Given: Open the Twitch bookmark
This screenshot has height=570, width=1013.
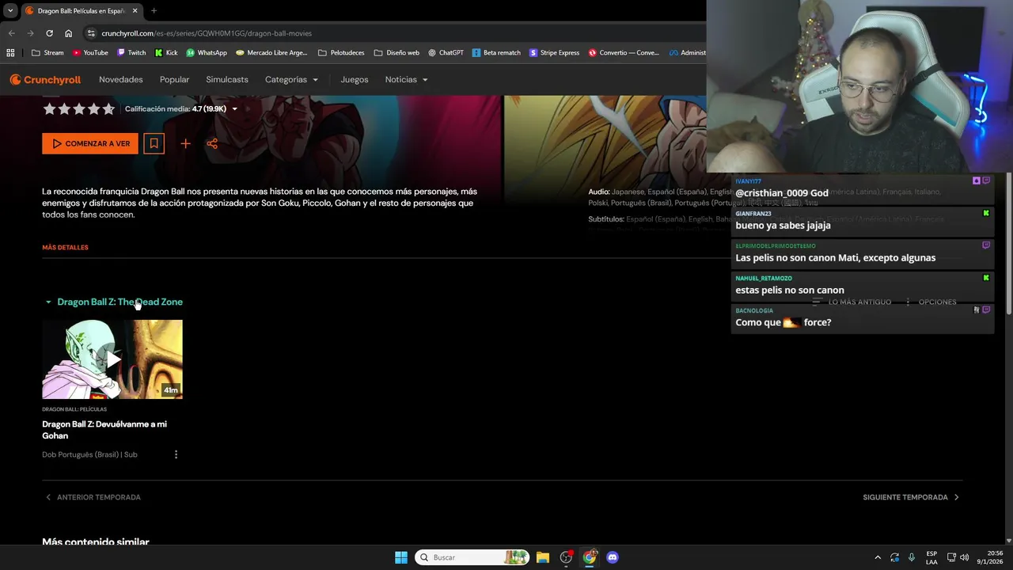Looking at the screenshot, I should 131,53.
